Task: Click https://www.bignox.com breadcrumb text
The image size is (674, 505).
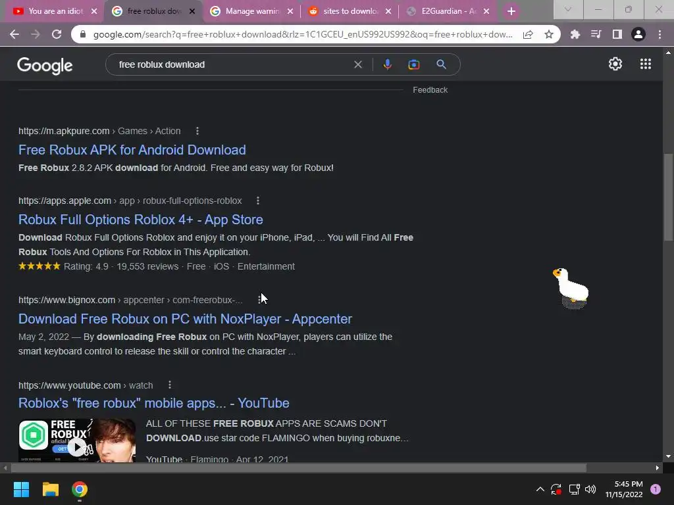Action: (66, 300)
